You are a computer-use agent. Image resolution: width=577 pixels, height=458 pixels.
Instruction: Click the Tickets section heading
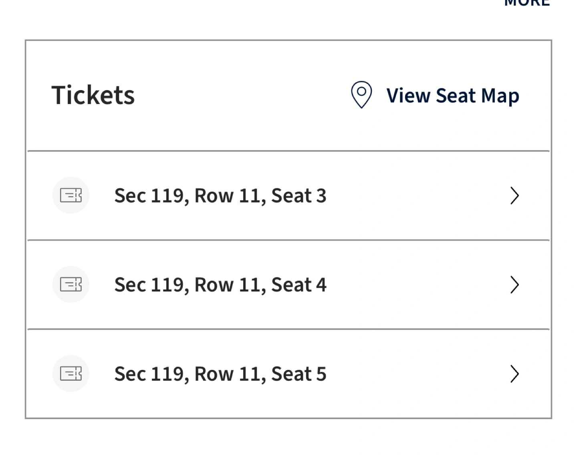click(x=93, y=95)
